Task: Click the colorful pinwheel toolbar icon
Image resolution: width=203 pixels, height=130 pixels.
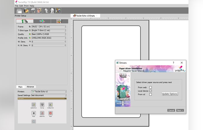Action: point(58,11)
